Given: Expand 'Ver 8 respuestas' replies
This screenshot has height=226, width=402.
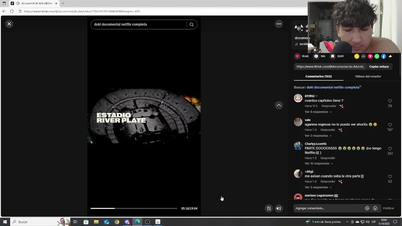Looking at the screenshot, I should 318,112.
